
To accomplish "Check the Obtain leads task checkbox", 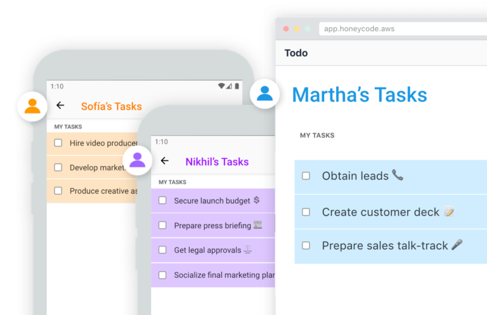I will coord(306,176).
